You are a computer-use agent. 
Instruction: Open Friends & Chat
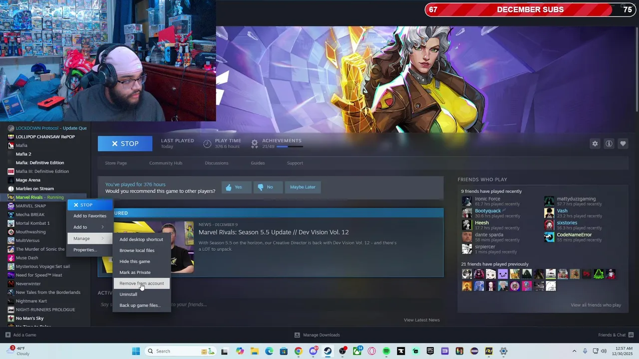(616, 335)
